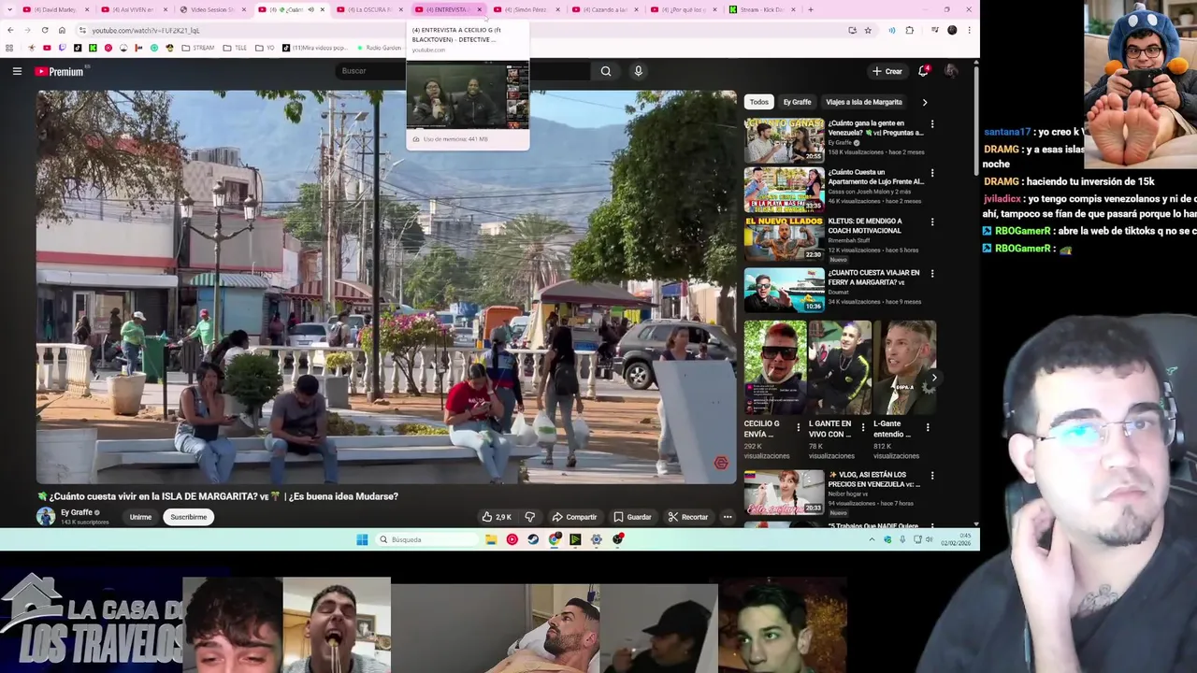Open more actions ellipsis under video
The width and height of the screenshot is (1197, 673).
click(728, 517)
